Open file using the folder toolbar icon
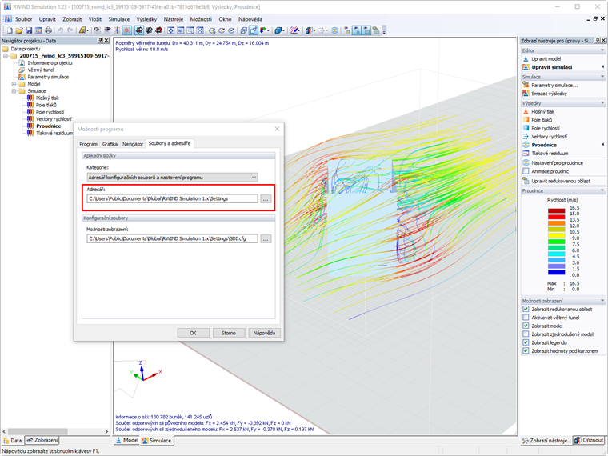Screen dimensions: 608x456 19,30
